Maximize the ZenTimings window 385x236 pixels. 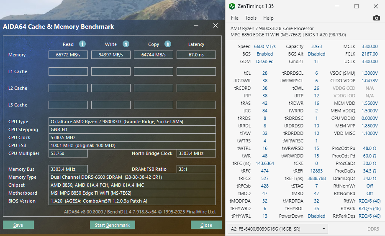[x=357, y=6]
